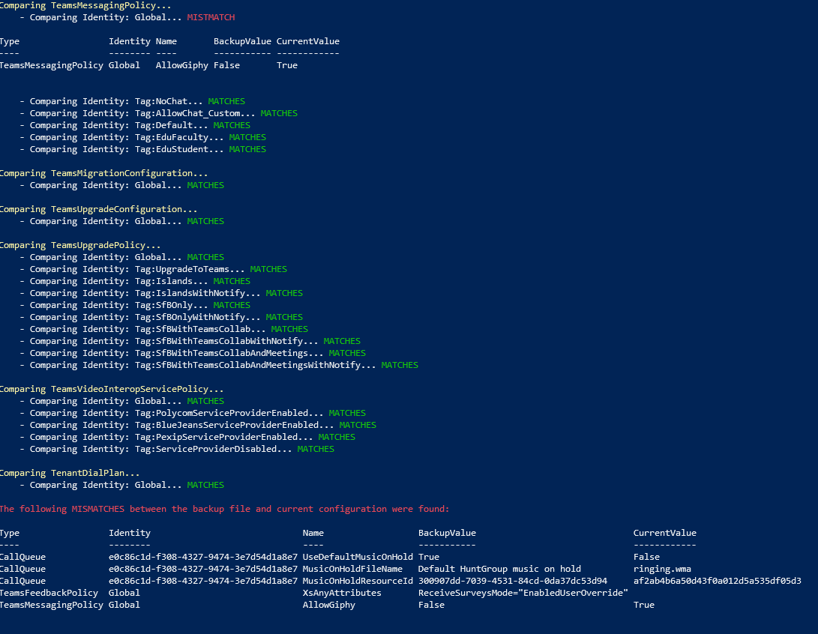The height and width of the screenshot is (634, 818).
Task: Select the False current value for UseDefaultMusicOnHold
Action: pyautogui.click(x=646, y=557)
